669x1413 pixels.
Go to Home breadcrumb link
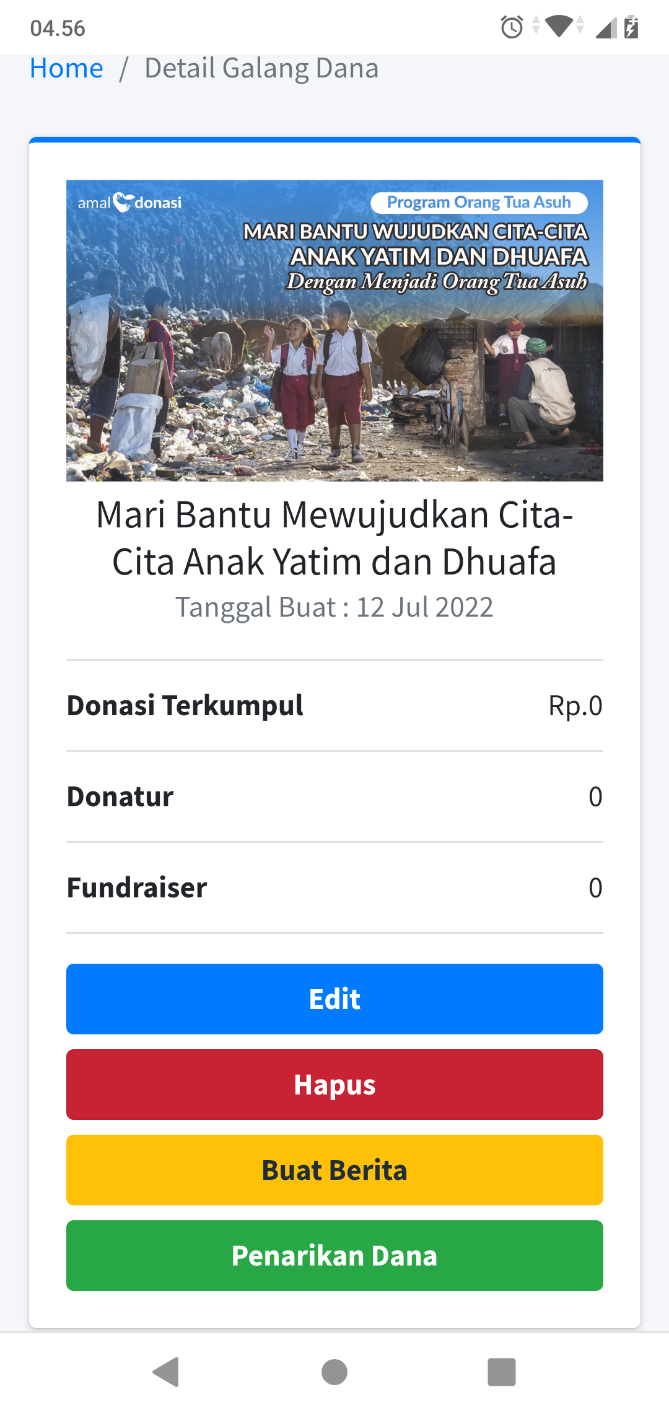(66, 68)
